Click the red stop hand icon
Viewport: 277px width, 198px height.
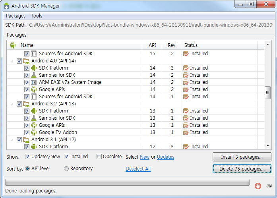click(x=258, y=186)
